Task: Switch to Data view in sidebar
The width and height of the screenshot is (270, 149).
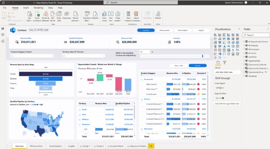Action: pyautogui.click(x=3, y=35)
